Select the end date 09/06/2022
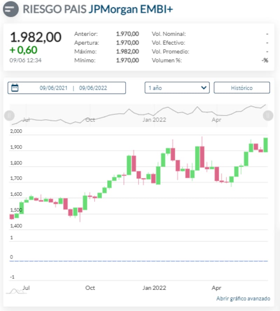 click(93, 88)
